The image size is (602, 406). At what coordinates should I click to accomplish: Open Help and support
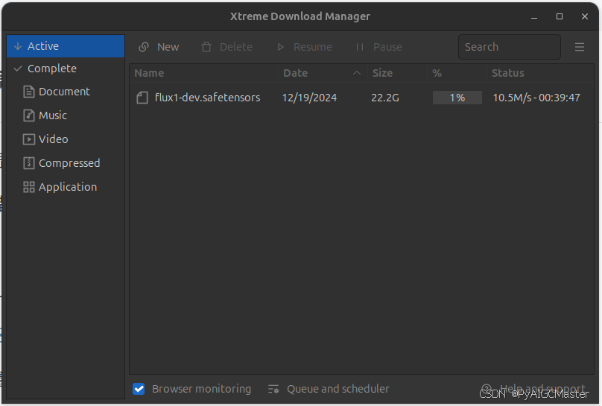click(x=533, y=389)
